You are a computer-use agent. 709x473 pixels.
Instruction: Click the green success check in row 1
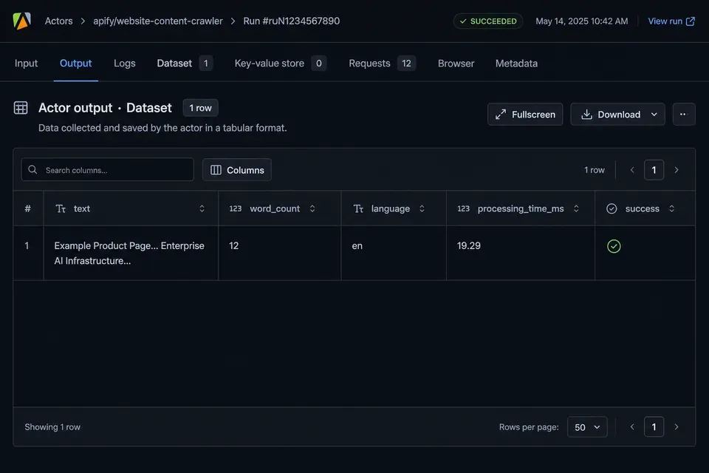coord(614,246)
